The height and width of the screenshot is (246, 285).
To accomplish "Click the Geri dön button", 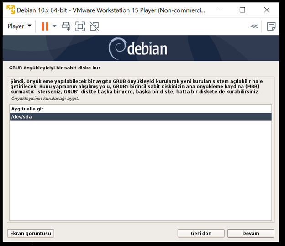I will point(201,233).
